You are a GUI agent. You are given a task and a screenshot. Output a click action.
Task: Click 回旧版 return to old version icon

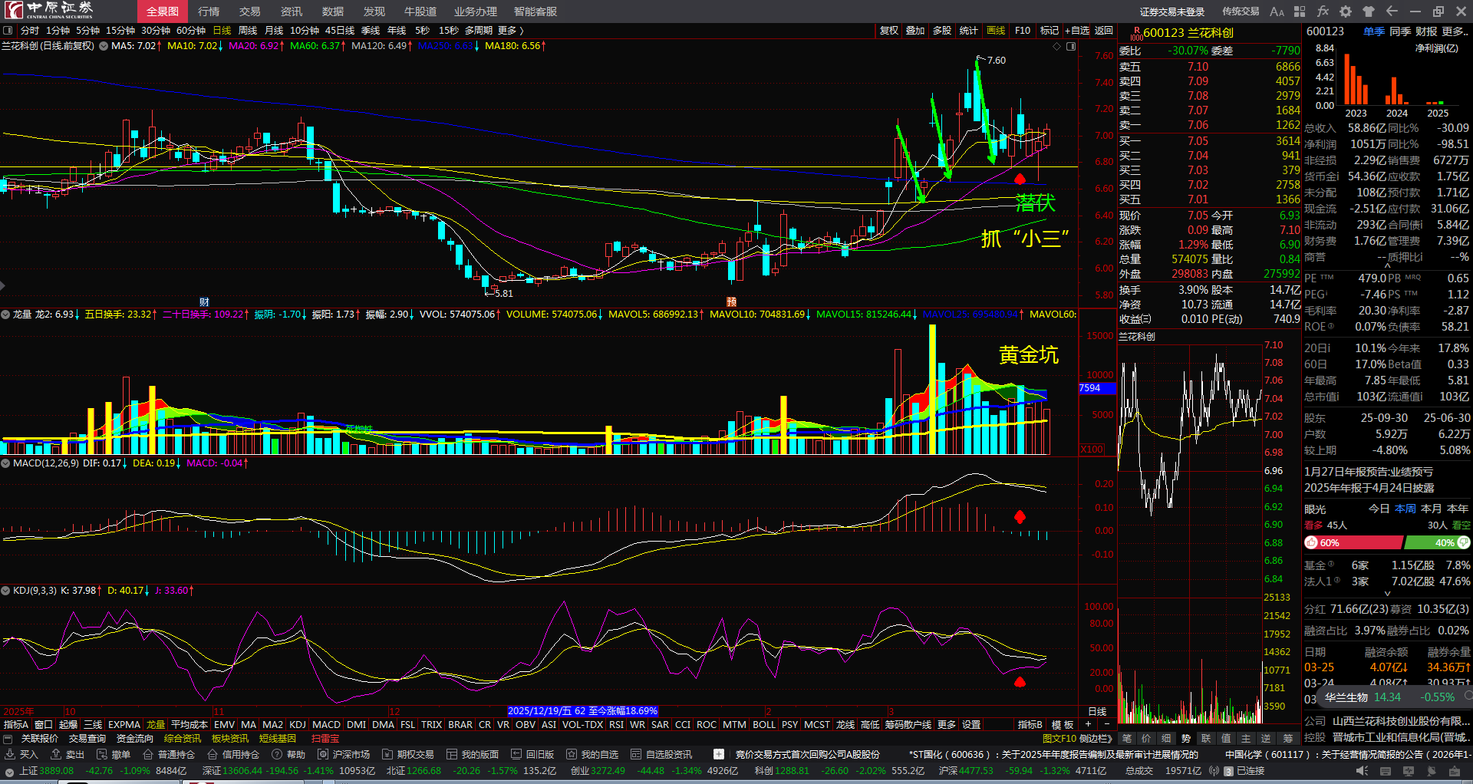516,754
